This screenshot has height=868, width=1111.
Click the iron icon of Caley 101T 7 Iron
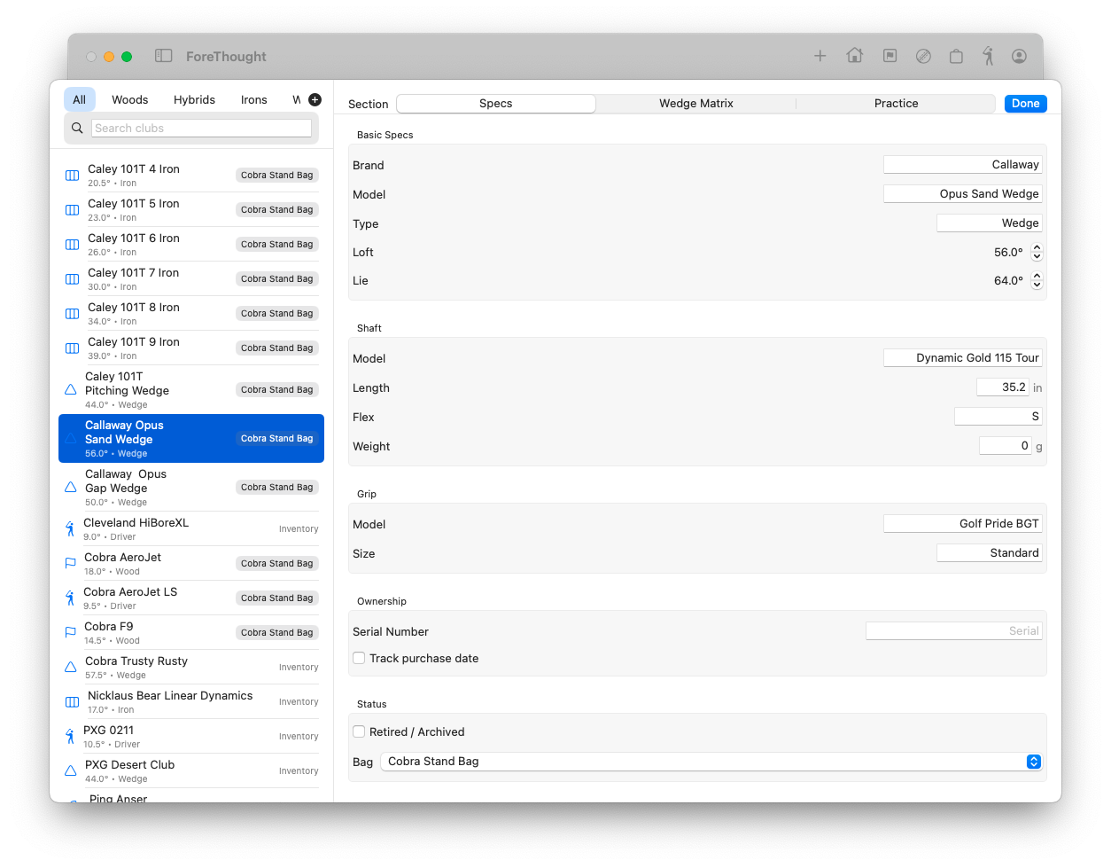[73, 279]
